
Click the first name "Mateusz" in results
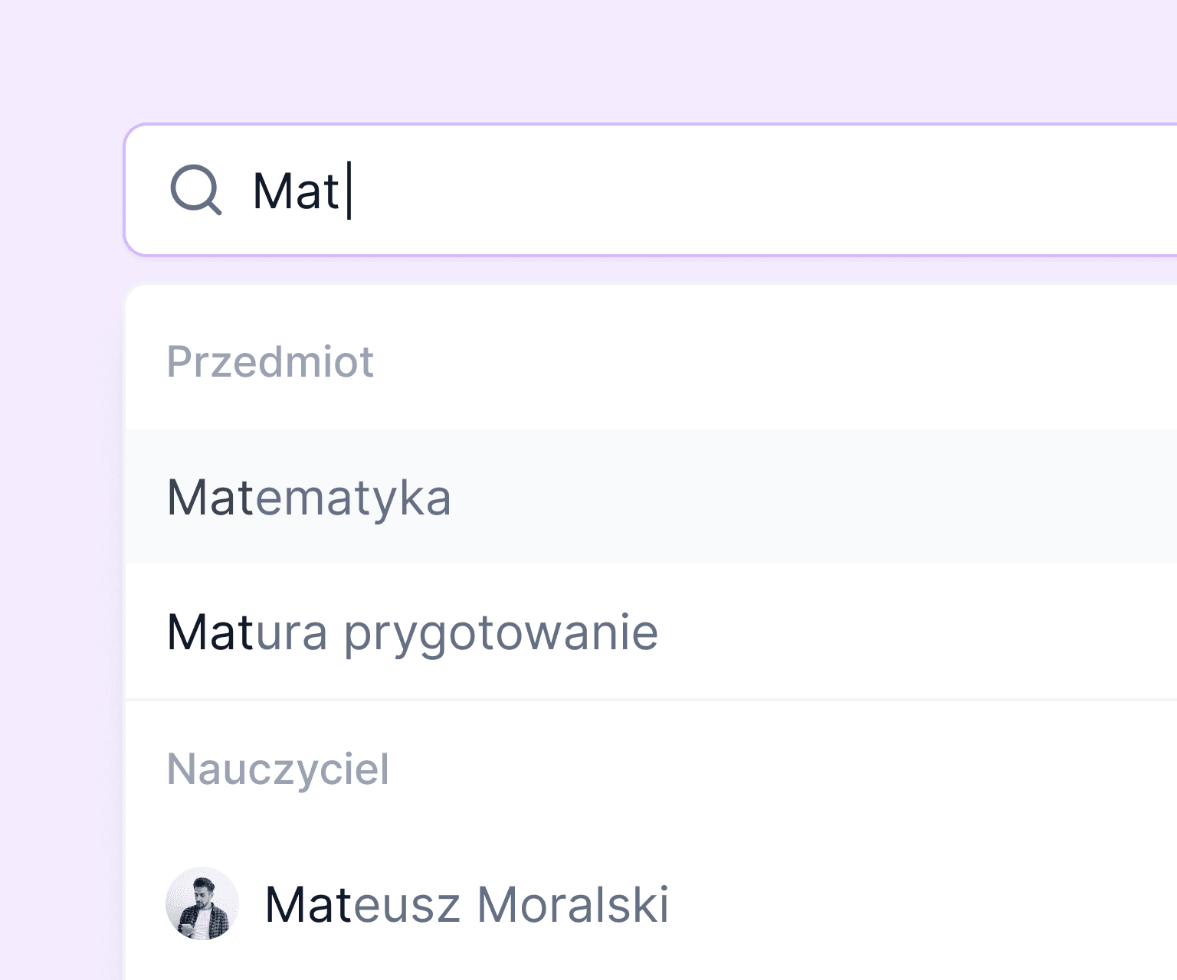pos(362,904)
